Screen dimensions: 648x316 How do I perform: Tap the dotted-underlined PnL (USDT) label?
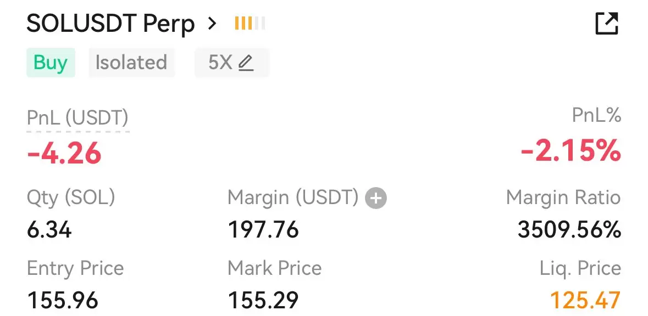[x=77, y=118]
